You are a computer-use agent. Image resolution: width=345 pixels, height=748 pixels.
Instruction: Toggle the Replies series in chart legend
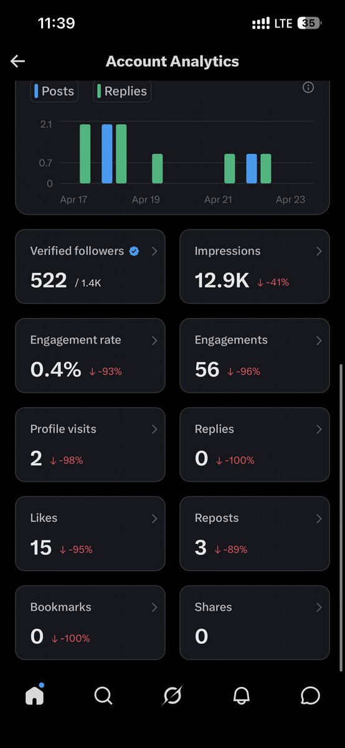122,91
